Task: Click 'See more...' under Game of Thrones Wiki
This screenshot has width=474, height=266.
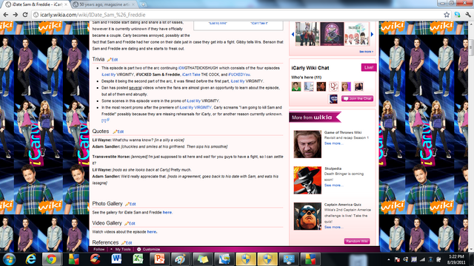Action: tap(334, 143)
